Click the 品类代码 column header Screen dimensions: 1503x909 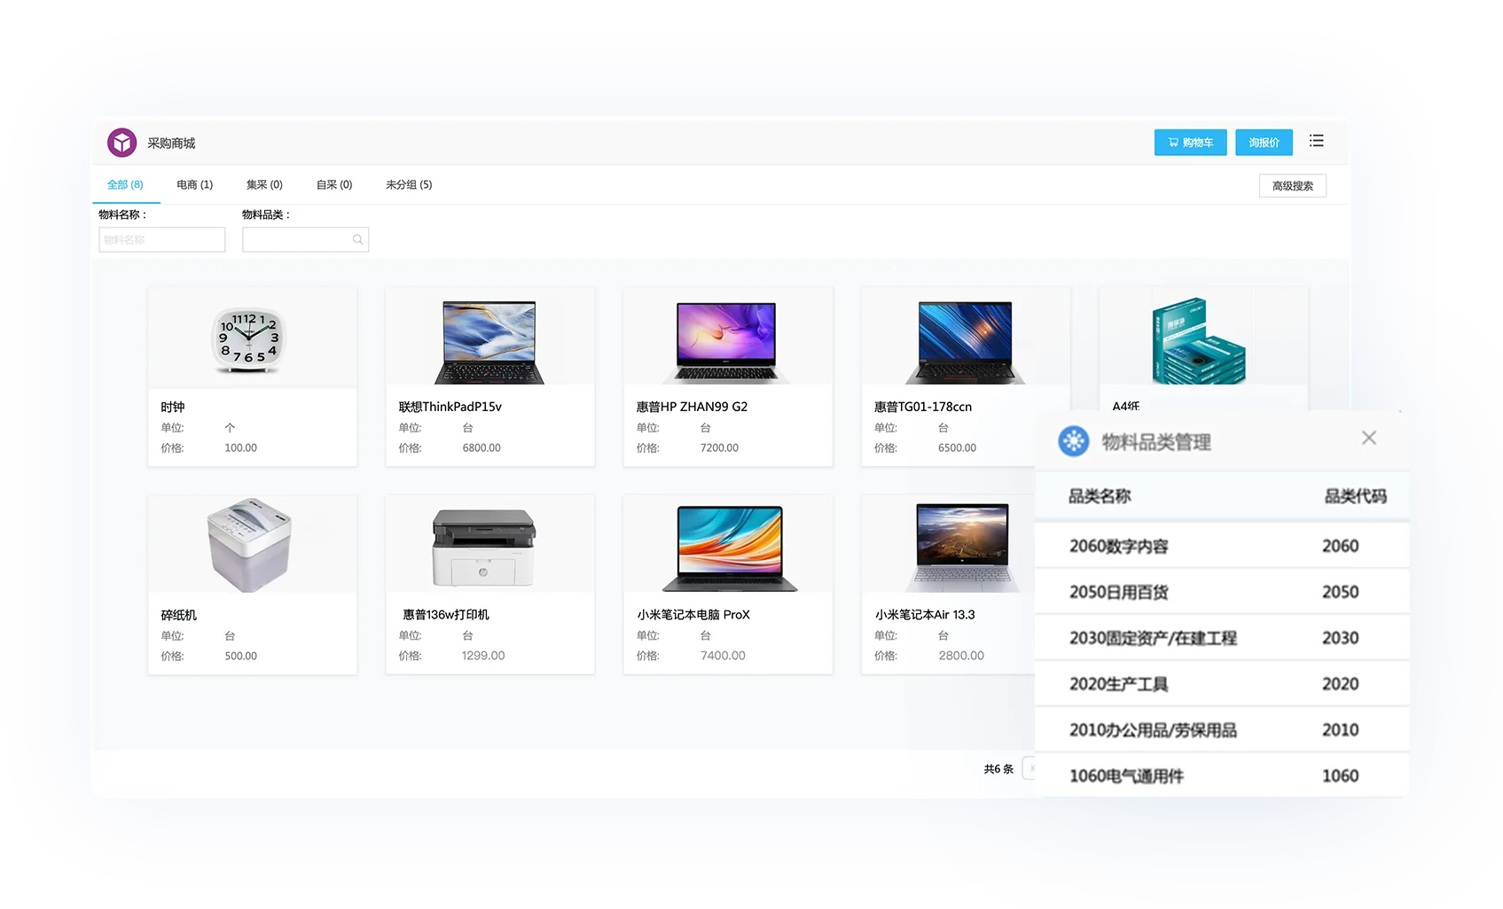click(x=1355, y=497)
